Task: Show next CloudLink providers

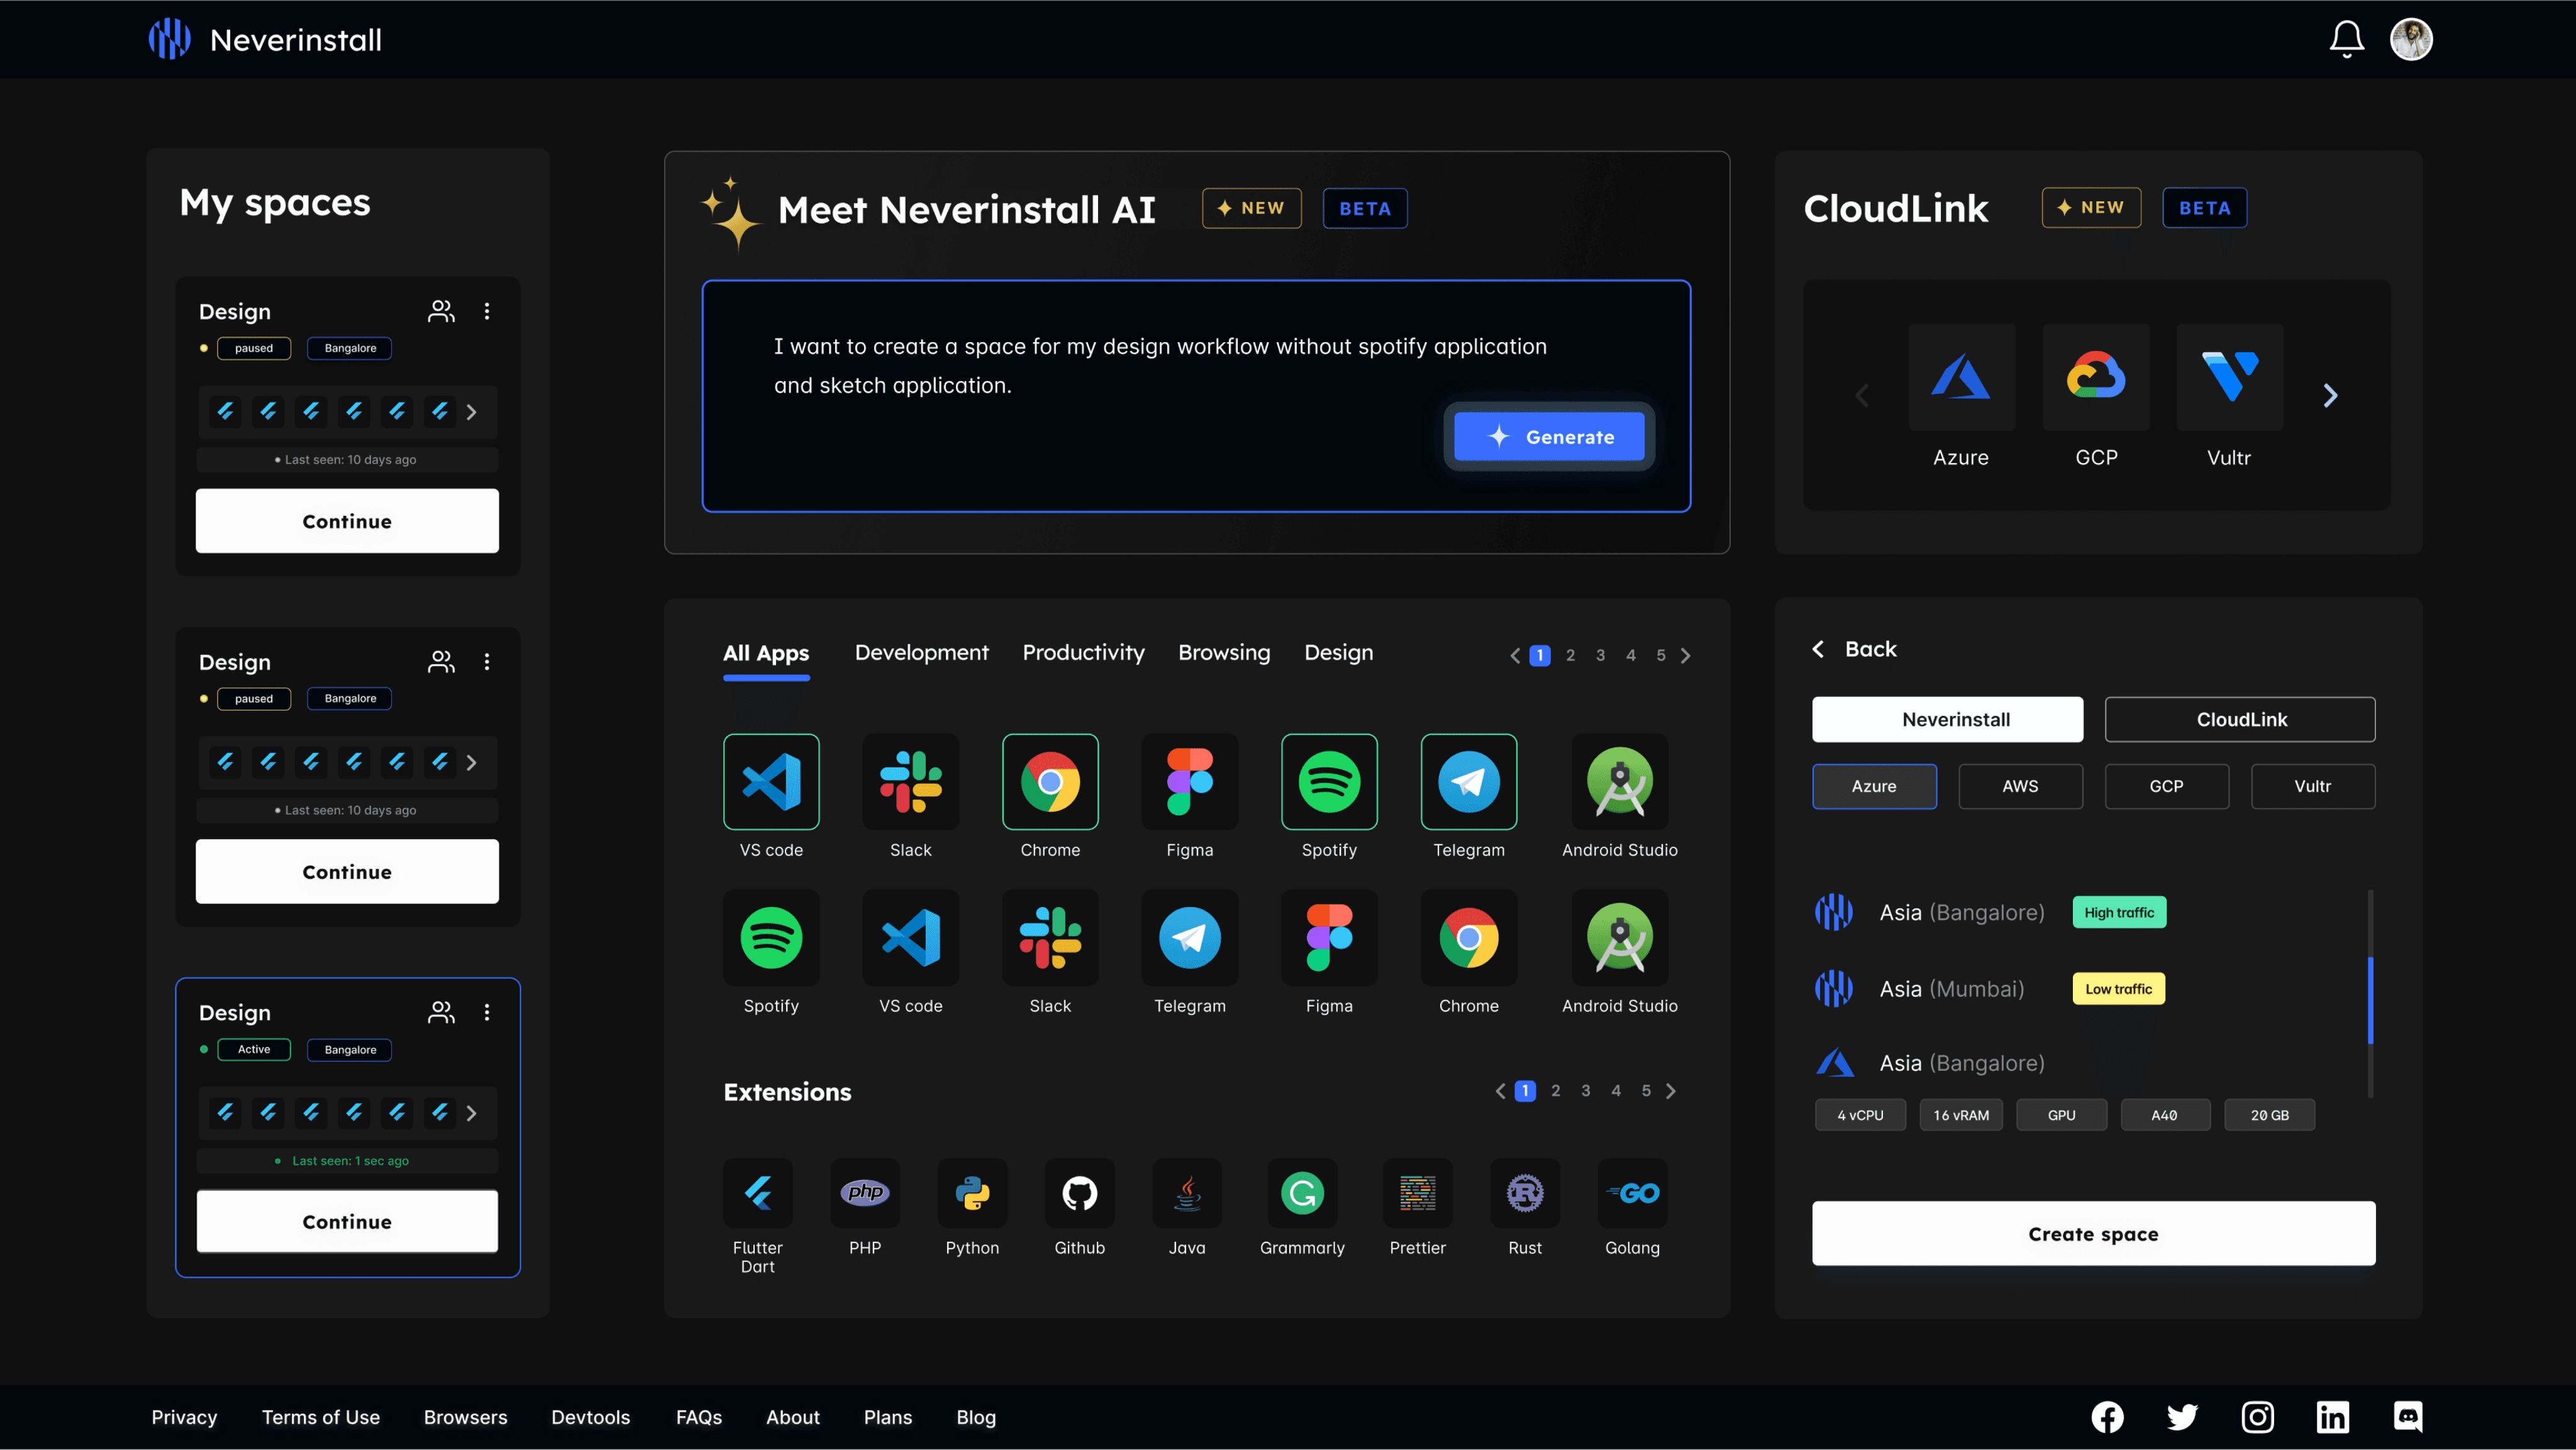Action: tap(2330, 396)
